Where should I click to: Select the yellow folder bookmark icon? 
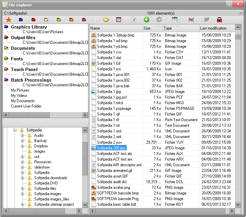click(46, 20)
